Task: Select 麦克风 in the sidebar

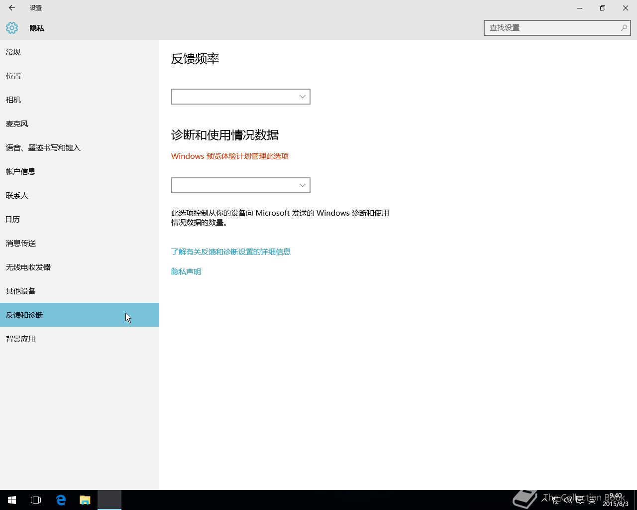Action: coord(80,124)
